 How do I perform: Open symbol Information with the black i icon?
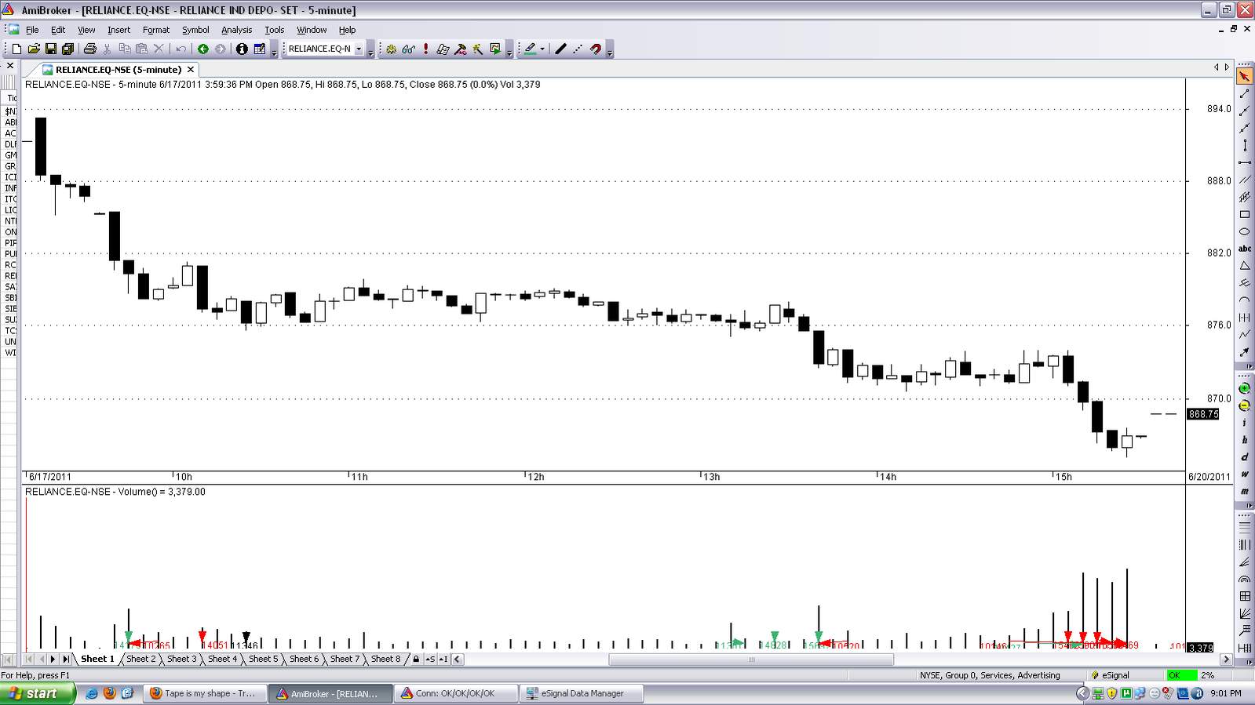coord(242,49)
